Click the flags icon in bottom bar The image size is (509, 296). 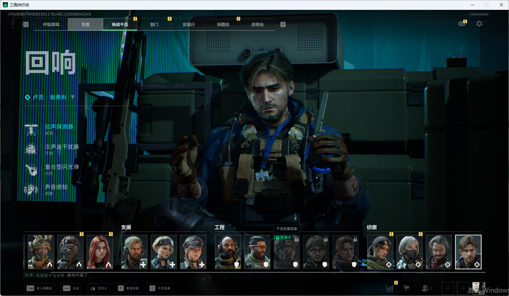click(406, 288)
